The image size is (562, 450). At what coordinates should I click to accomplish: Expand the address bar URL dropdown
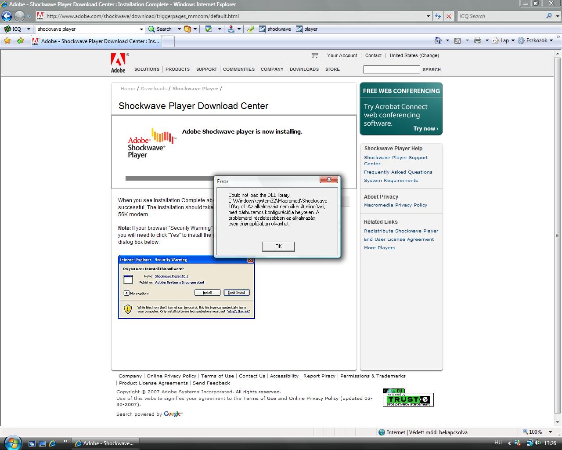(428, 16)
